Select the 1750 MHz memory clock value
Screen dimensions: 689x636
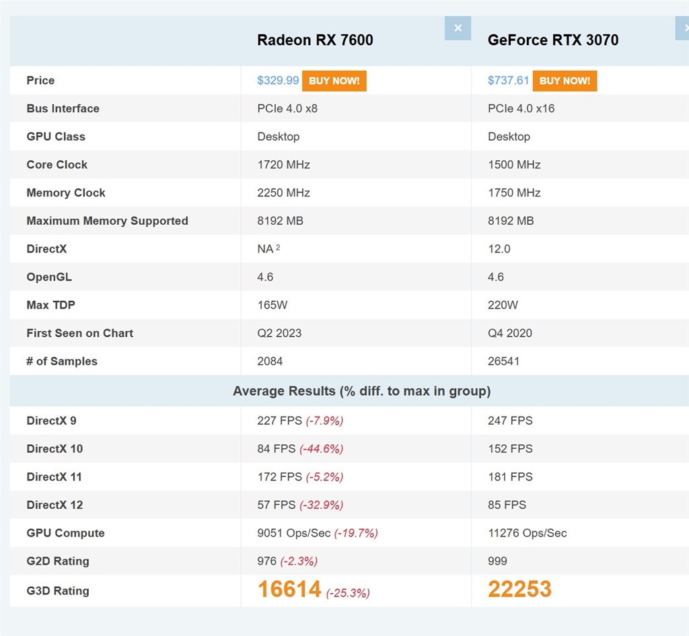pos(514,193)
